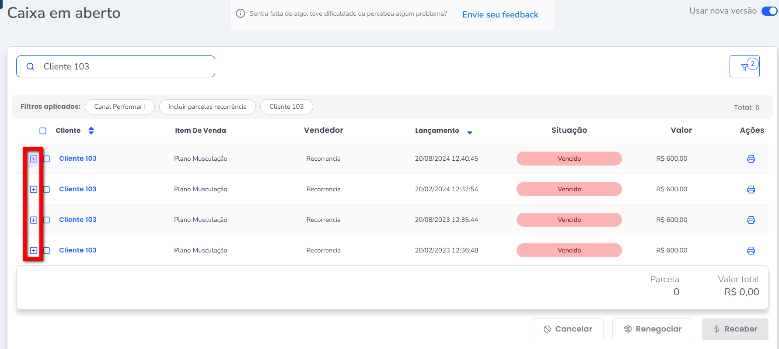The width and height of the screenshot is (779, 349).
Task: Tick the checkbox for 20/02/2023 row
Action: point(47,251)
